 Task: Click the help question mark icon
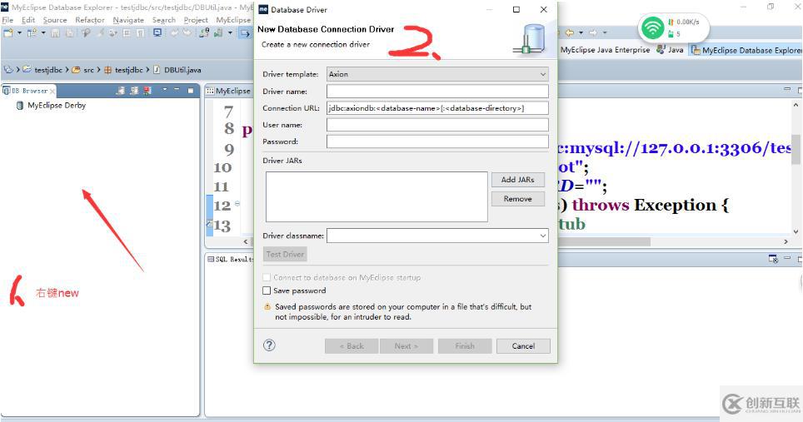pos(269,345)
